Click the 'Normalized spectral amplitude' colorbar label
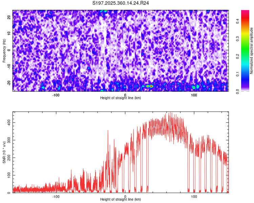 pyautogui.click(x=252, y=51)
